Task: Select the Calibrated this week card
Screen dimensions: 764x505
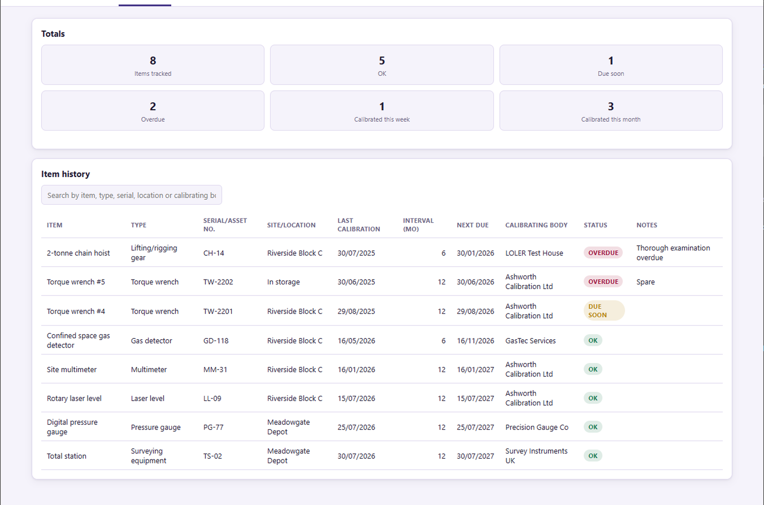Action: [382, 111]
